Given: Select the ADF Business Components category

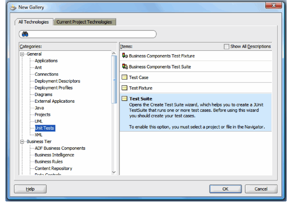Looking at the screenshot, I should [x=60, y=148].
